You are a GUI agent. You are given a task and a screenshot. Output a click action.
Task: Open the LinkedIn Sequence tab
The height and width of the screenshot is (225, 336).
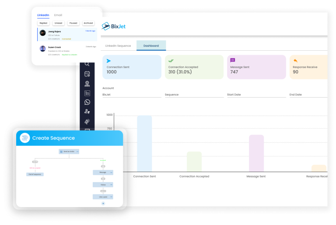(x=118, y=46)
